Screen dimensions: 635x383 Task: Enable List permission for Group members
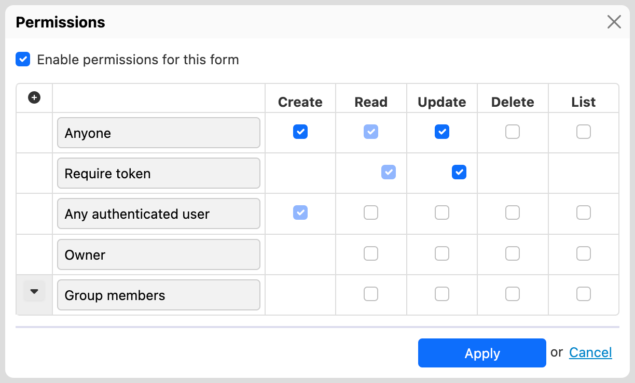click(x=583, y=294)
